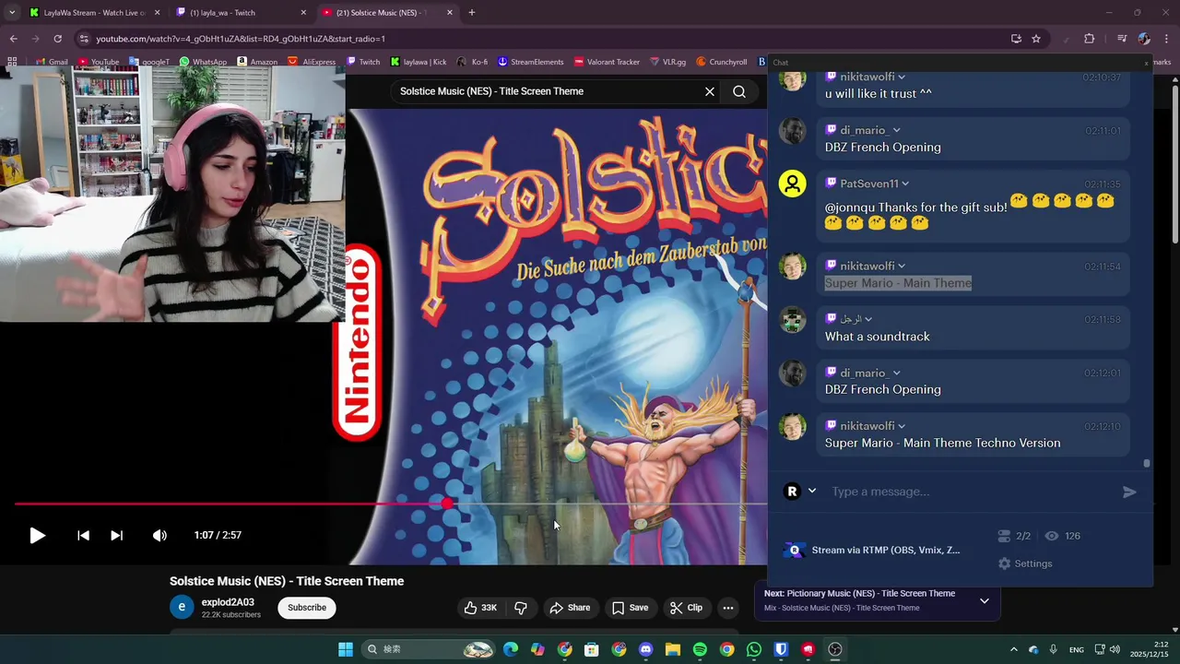Expand nikitawolfi dropdown above Techno Version message

point(902,426)
